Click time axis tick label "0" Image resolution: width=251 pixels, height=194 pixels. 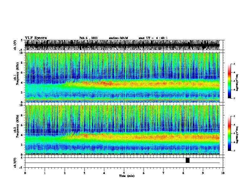point(25,173)
